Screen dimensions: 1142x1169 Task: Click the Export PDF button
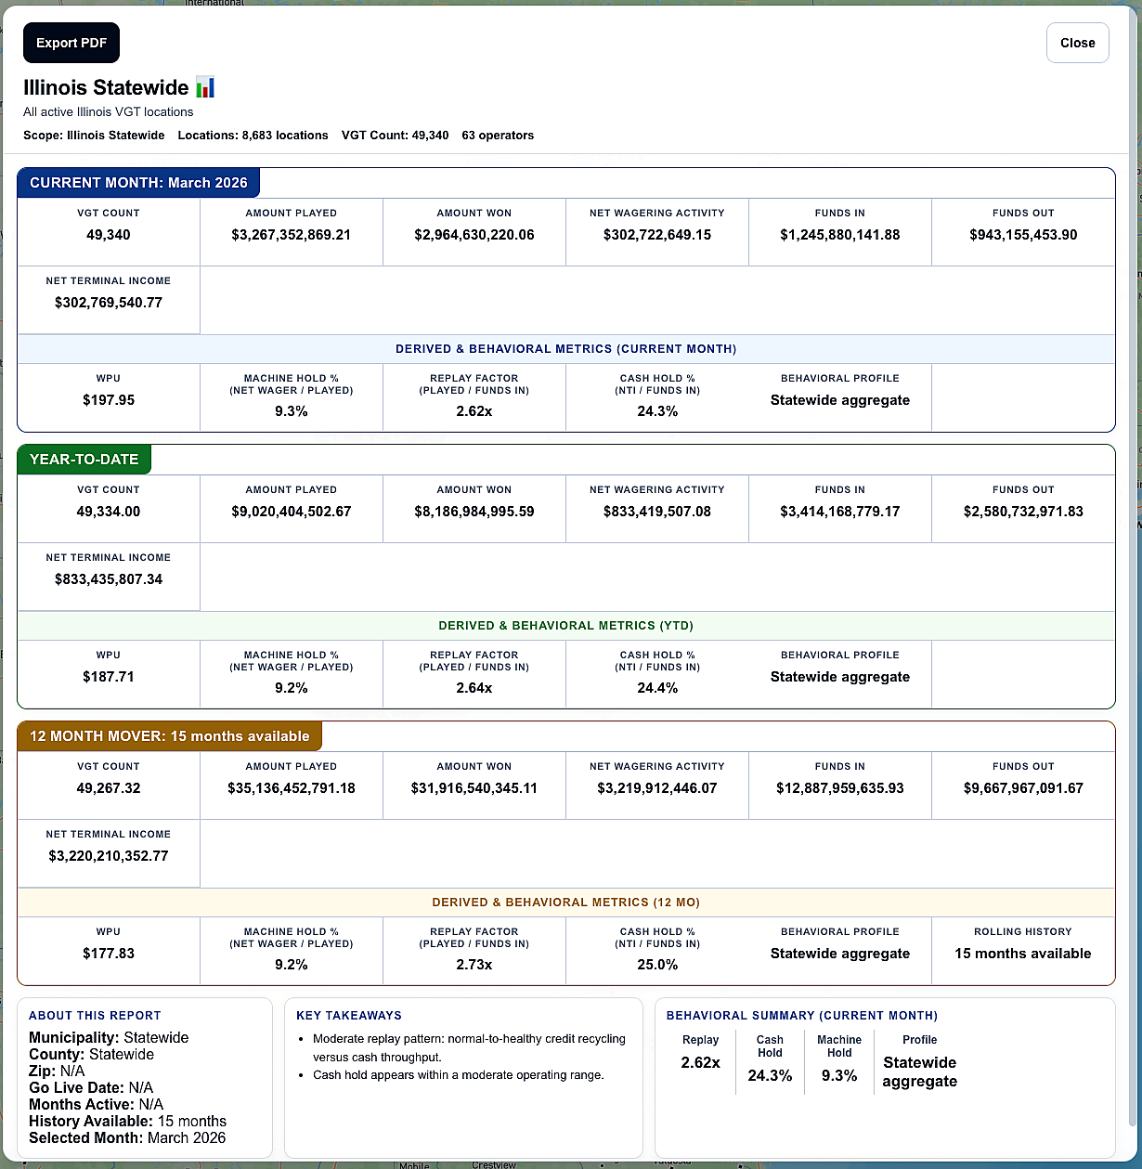(71, 43)
